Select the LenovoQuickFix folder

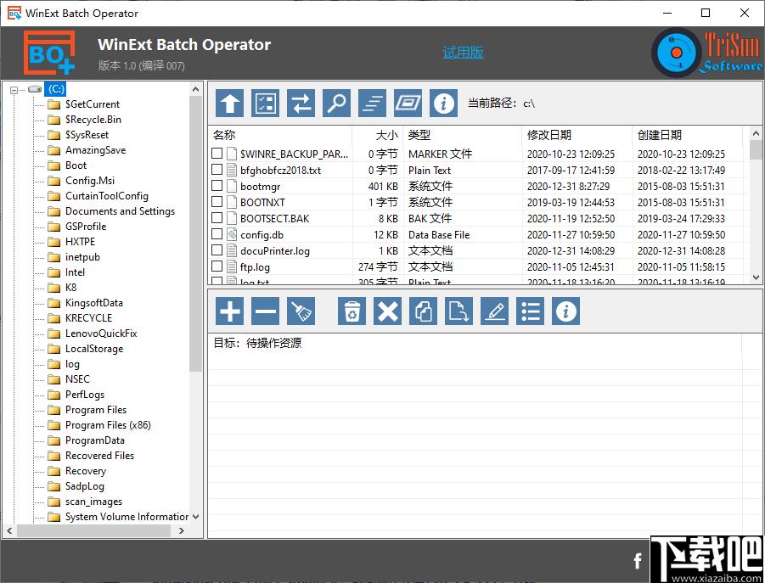(x=101, y=334)
